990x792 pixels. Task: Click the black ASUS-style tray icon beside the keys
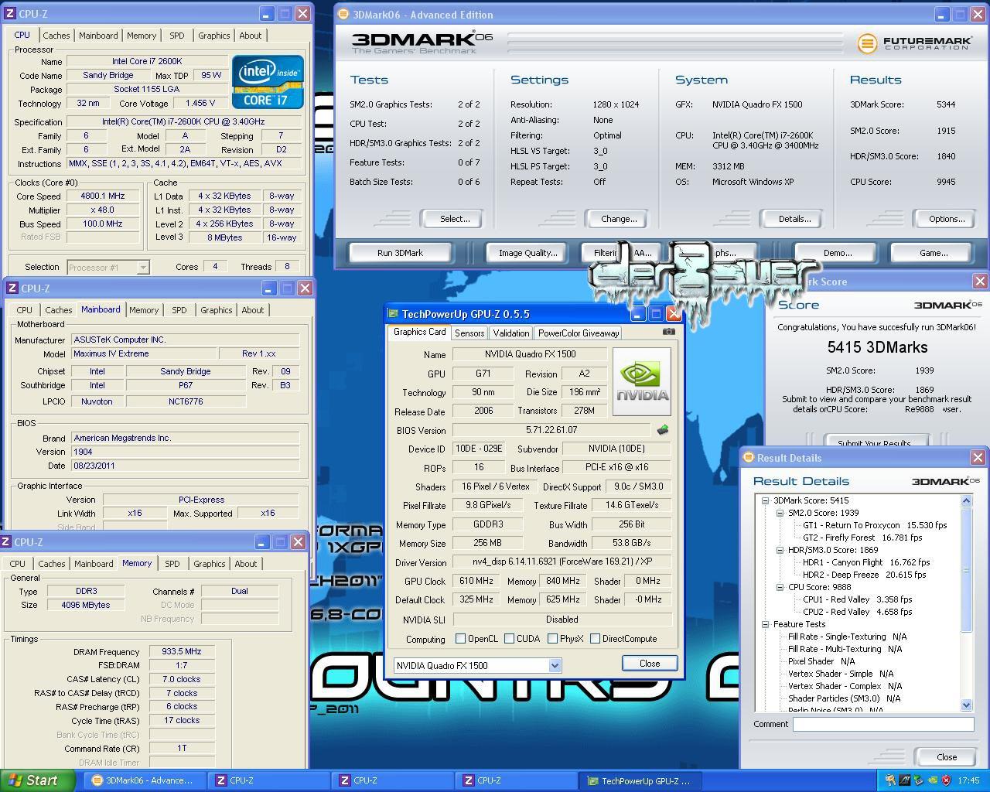[x=904, y=780]
